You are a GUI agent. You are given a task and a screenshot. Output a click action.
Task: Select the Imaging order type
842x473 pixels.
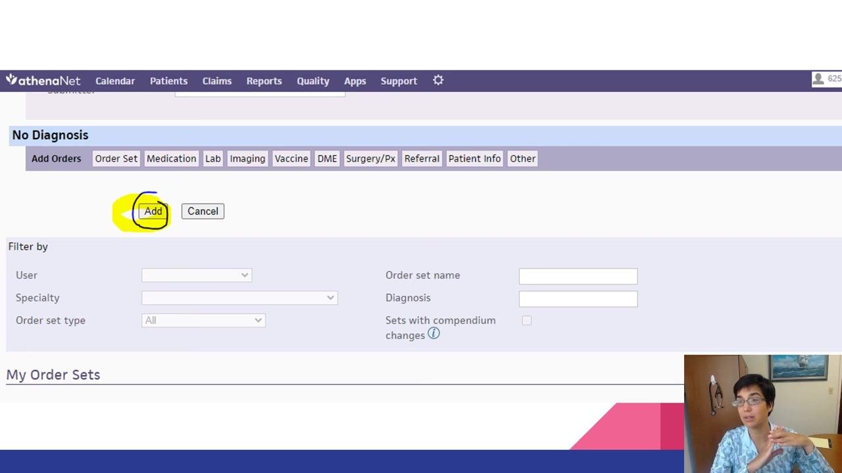[x=247, y=158]
